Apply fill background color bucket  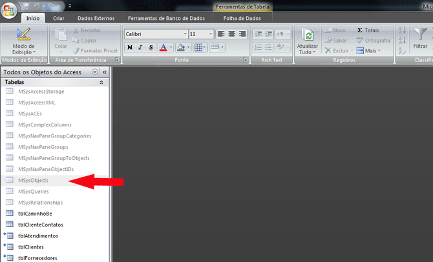click(181, 48)
